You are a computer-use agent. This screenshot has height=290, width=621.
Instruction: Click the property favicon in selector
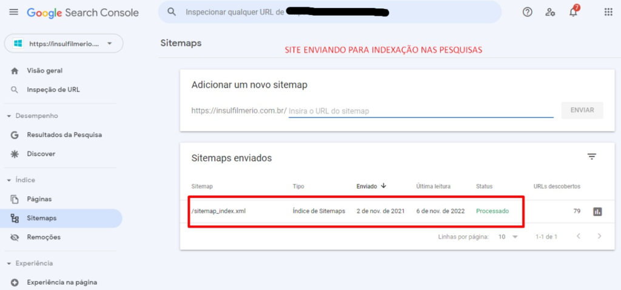(x=18, y=44)
